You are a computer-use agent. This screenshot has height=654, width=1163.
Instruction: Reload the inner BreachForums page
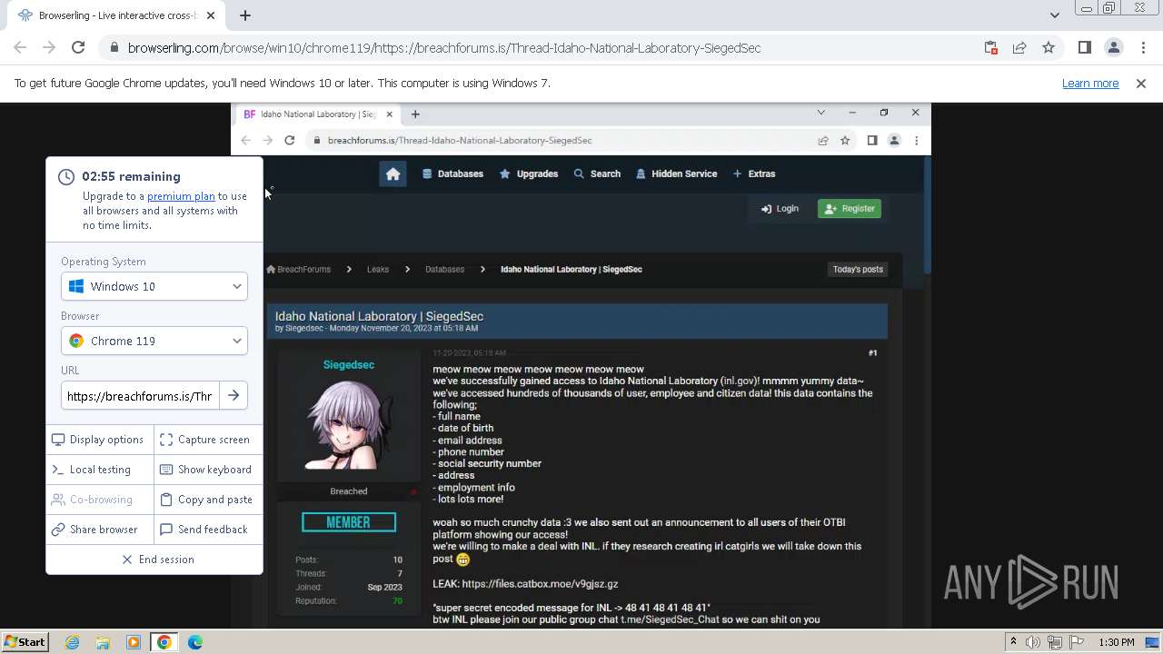tap(289, 141)
